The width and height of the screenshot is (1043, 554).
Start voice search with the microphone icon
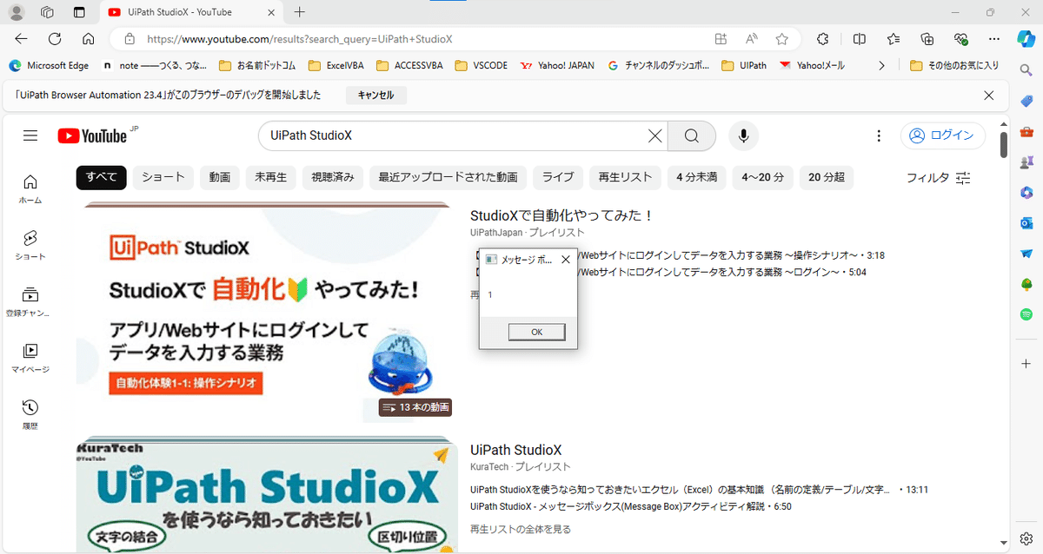pos(743,135)
